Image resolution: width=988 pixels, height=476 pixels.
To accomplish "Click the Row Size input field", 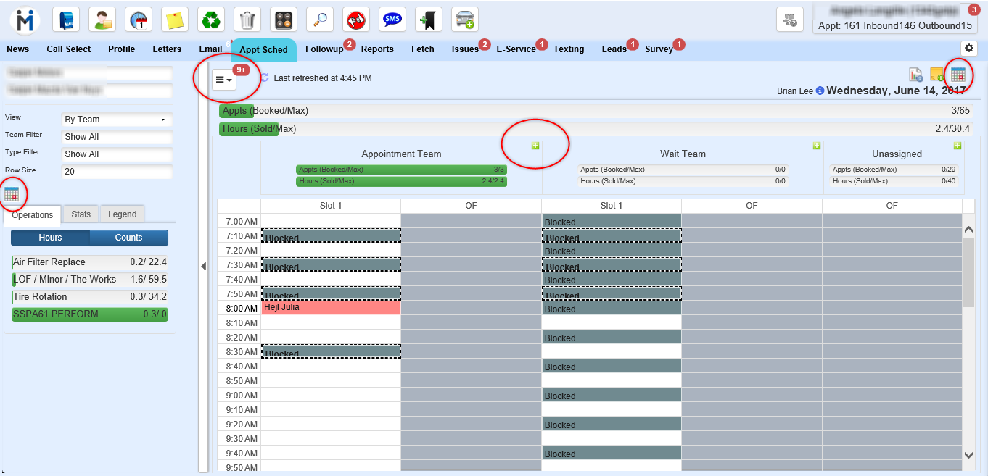I will click(x=117, y=172).
